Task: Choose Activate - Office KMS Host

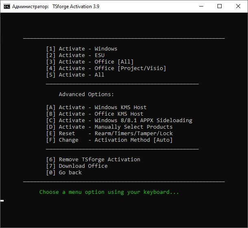Action: (95, 114)
